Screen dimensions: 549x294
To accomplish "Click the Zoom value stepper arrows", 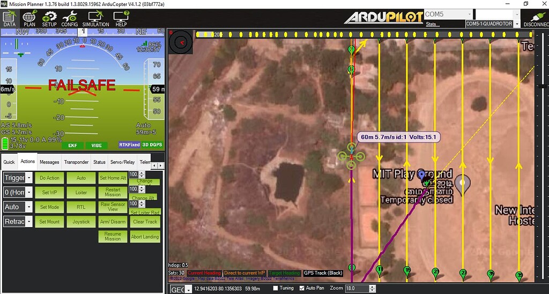I will 373,289.
